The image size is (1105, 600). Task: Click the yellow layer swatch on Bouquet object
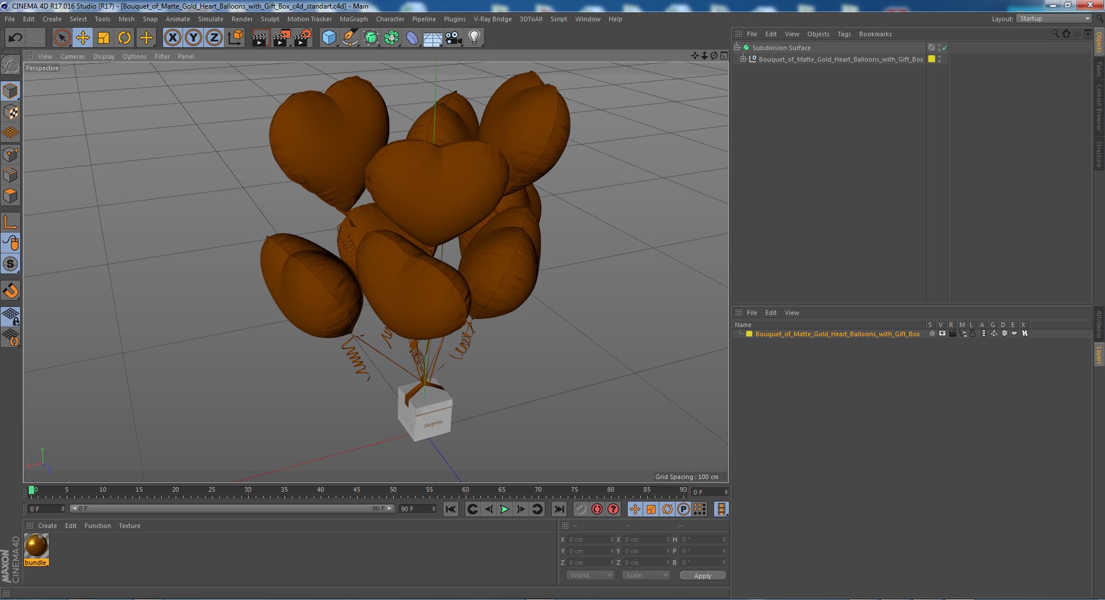932,59
